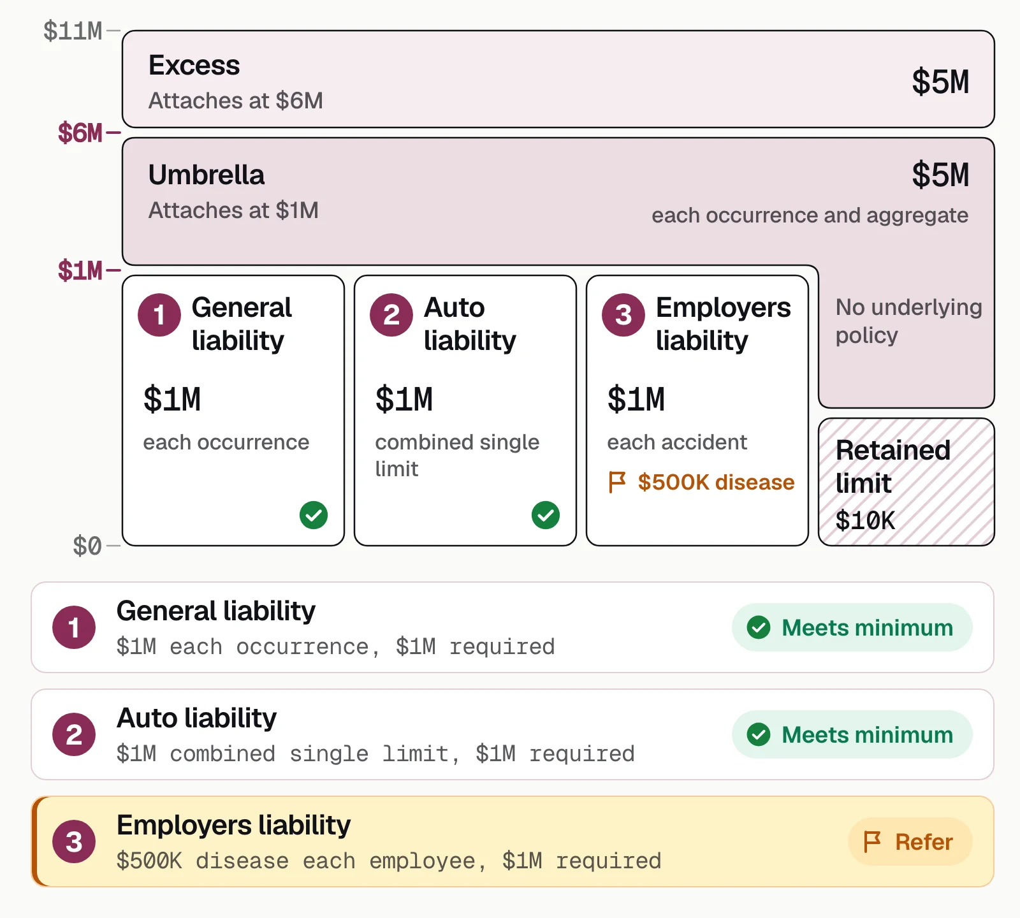1020x918 pixels.
Task: Click the 'Attaches at $6M' text
Action: coord(236,101)
